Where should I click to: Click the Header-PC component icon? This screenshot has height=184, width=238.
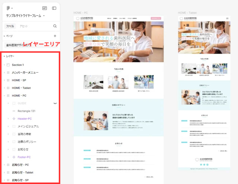tap(14, 118)
